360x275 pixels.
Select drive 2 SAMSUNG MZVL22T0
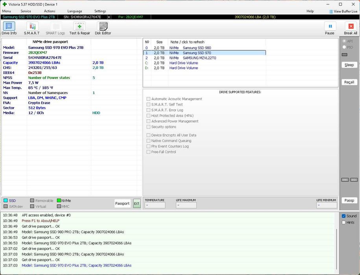pos(204,58)
